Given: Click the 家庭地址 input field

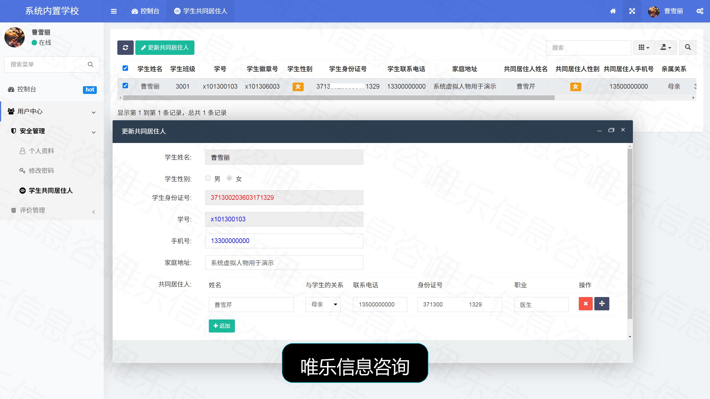Looking at the screenshot, I should [x=284, y=262].
